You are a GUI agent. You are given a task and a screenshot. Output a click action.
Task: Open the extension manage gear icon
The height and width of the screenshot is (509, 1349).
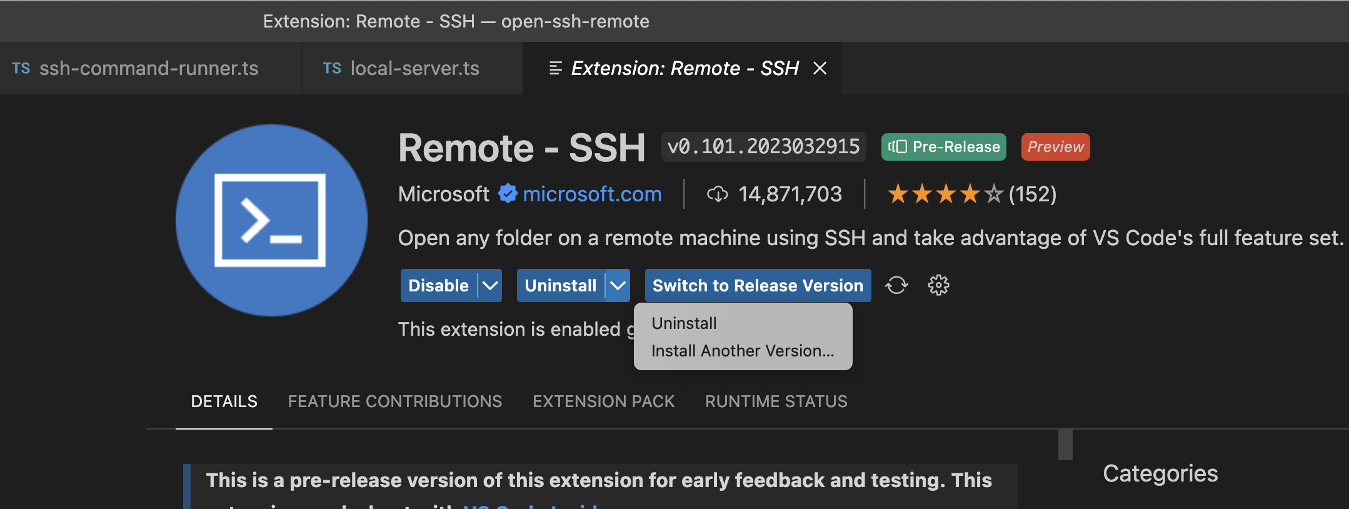[938, 285]
